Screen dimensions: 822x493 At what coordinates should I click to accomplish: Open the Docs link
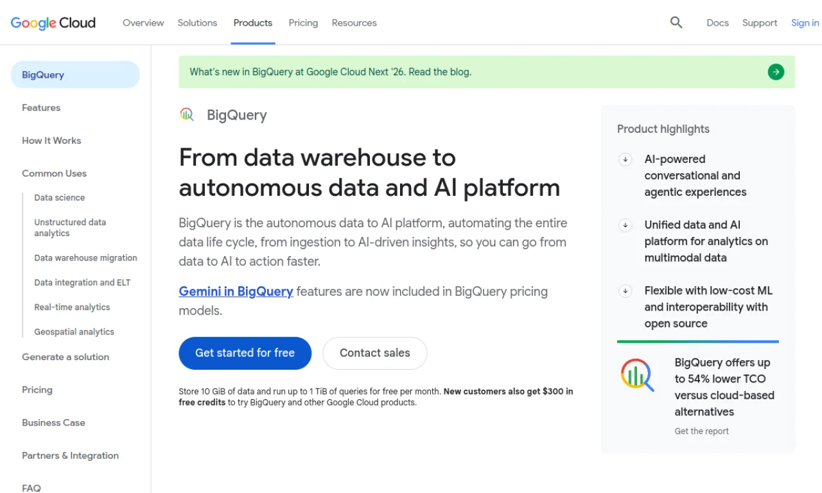(717, 22)
